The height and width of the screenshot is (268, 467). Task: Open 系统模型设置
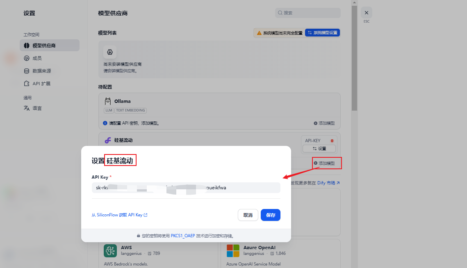click(323, 33)
